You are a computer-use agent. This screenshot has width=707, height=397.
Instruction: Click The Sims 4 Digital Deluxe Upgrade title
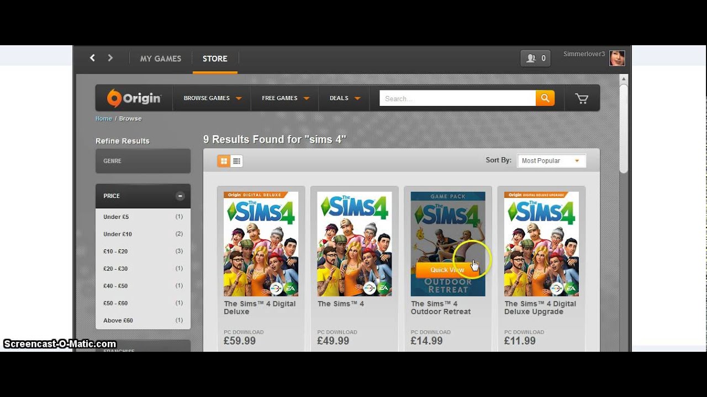coord(540,308)
